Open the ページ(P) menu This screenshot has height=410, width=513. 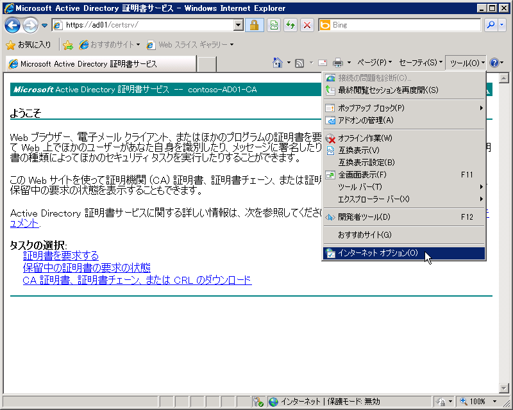(x=374, y=62)
